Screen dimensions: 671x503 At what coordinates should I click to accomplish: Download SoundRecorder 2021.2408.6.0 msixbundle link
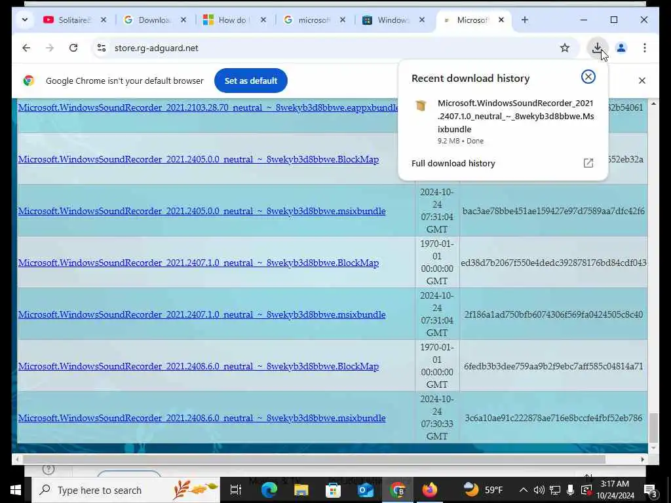[202, 418]
